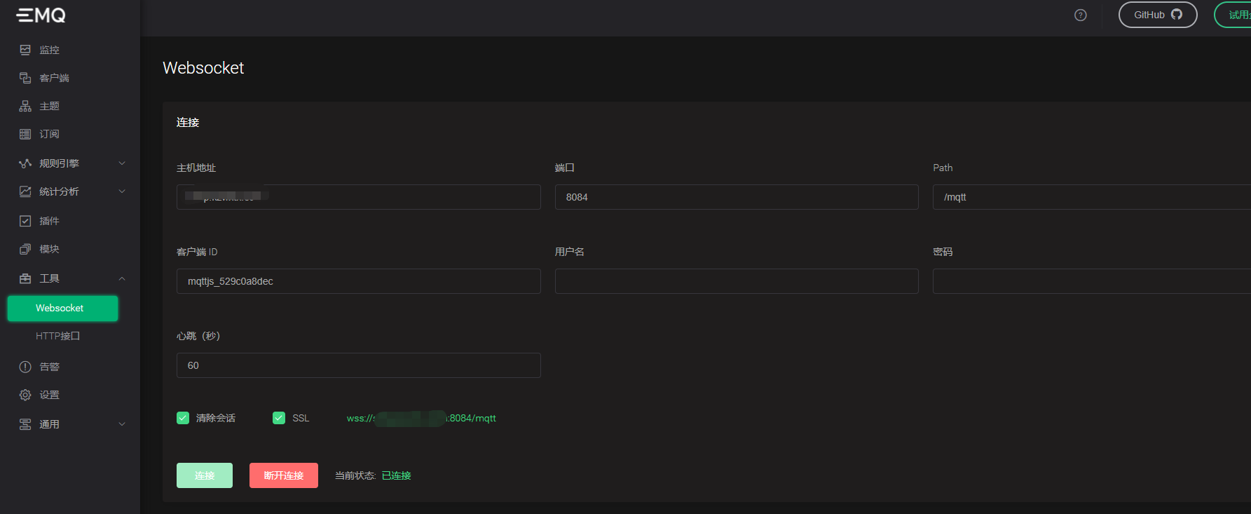Focus the Path field showing /mqtt
This screenshot has height=514, width=1251.
pos(1092,197)
